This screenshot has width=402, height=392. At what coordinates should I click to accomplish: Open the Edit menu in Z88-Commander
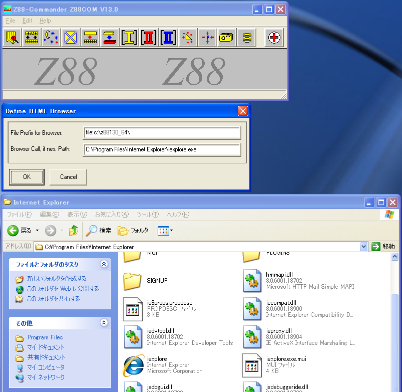click(27, 21)
